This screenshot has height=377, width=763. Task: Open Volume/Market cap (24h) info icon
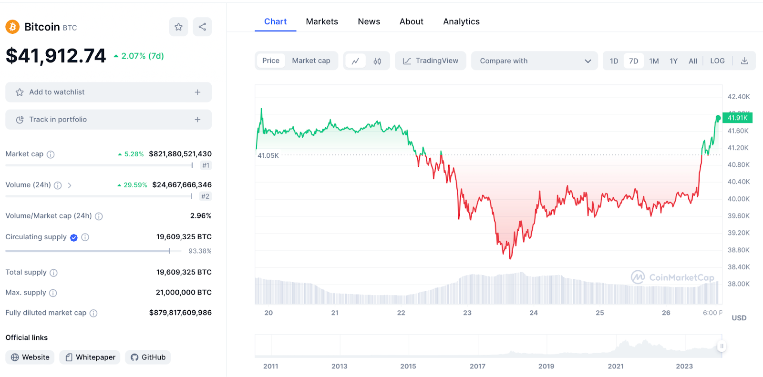(x=99, y=216)
